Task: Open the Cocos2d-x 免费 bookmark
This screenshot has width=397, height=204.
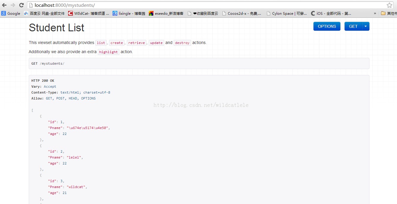Action: (x=242, y=13)
